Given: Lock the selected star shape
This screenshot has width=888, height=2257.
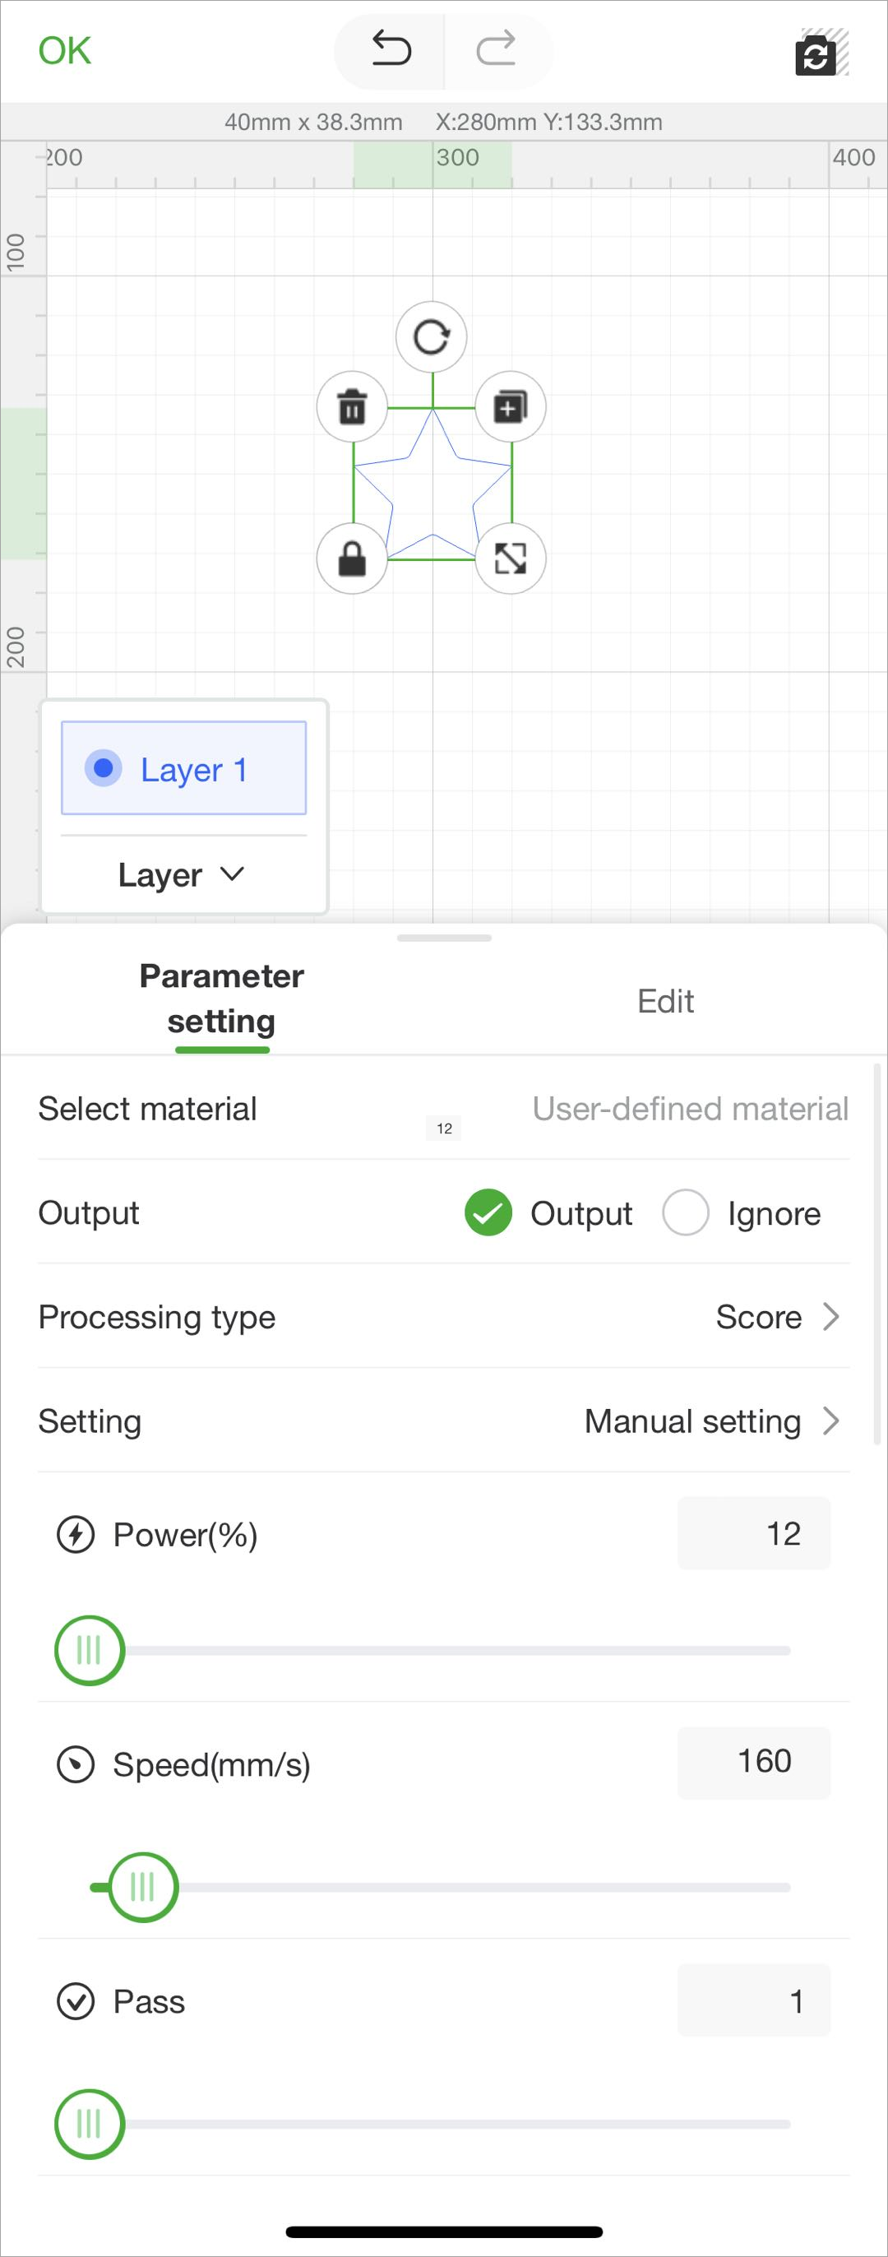Looking at the screenshot, I should click(x=352, y=558).
